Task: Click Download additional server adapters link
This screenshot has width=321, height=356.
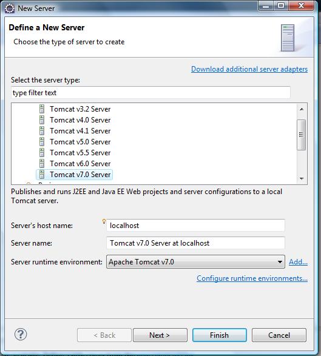Action: coord(249,69)
